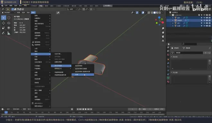This screenshot has height=123, width=212.
Task: Activate the 3D Cursor tool
Action: pos(9,18)
